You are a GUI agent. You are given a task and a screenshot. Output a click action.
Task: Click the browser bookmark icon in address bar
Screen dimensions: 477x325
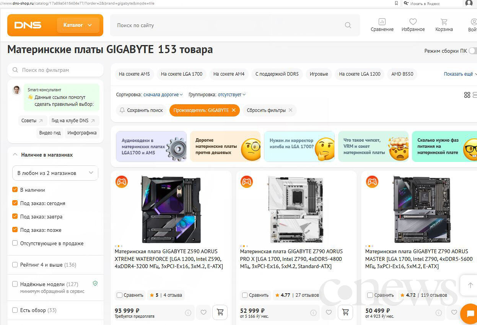click(x=396, y=3)
